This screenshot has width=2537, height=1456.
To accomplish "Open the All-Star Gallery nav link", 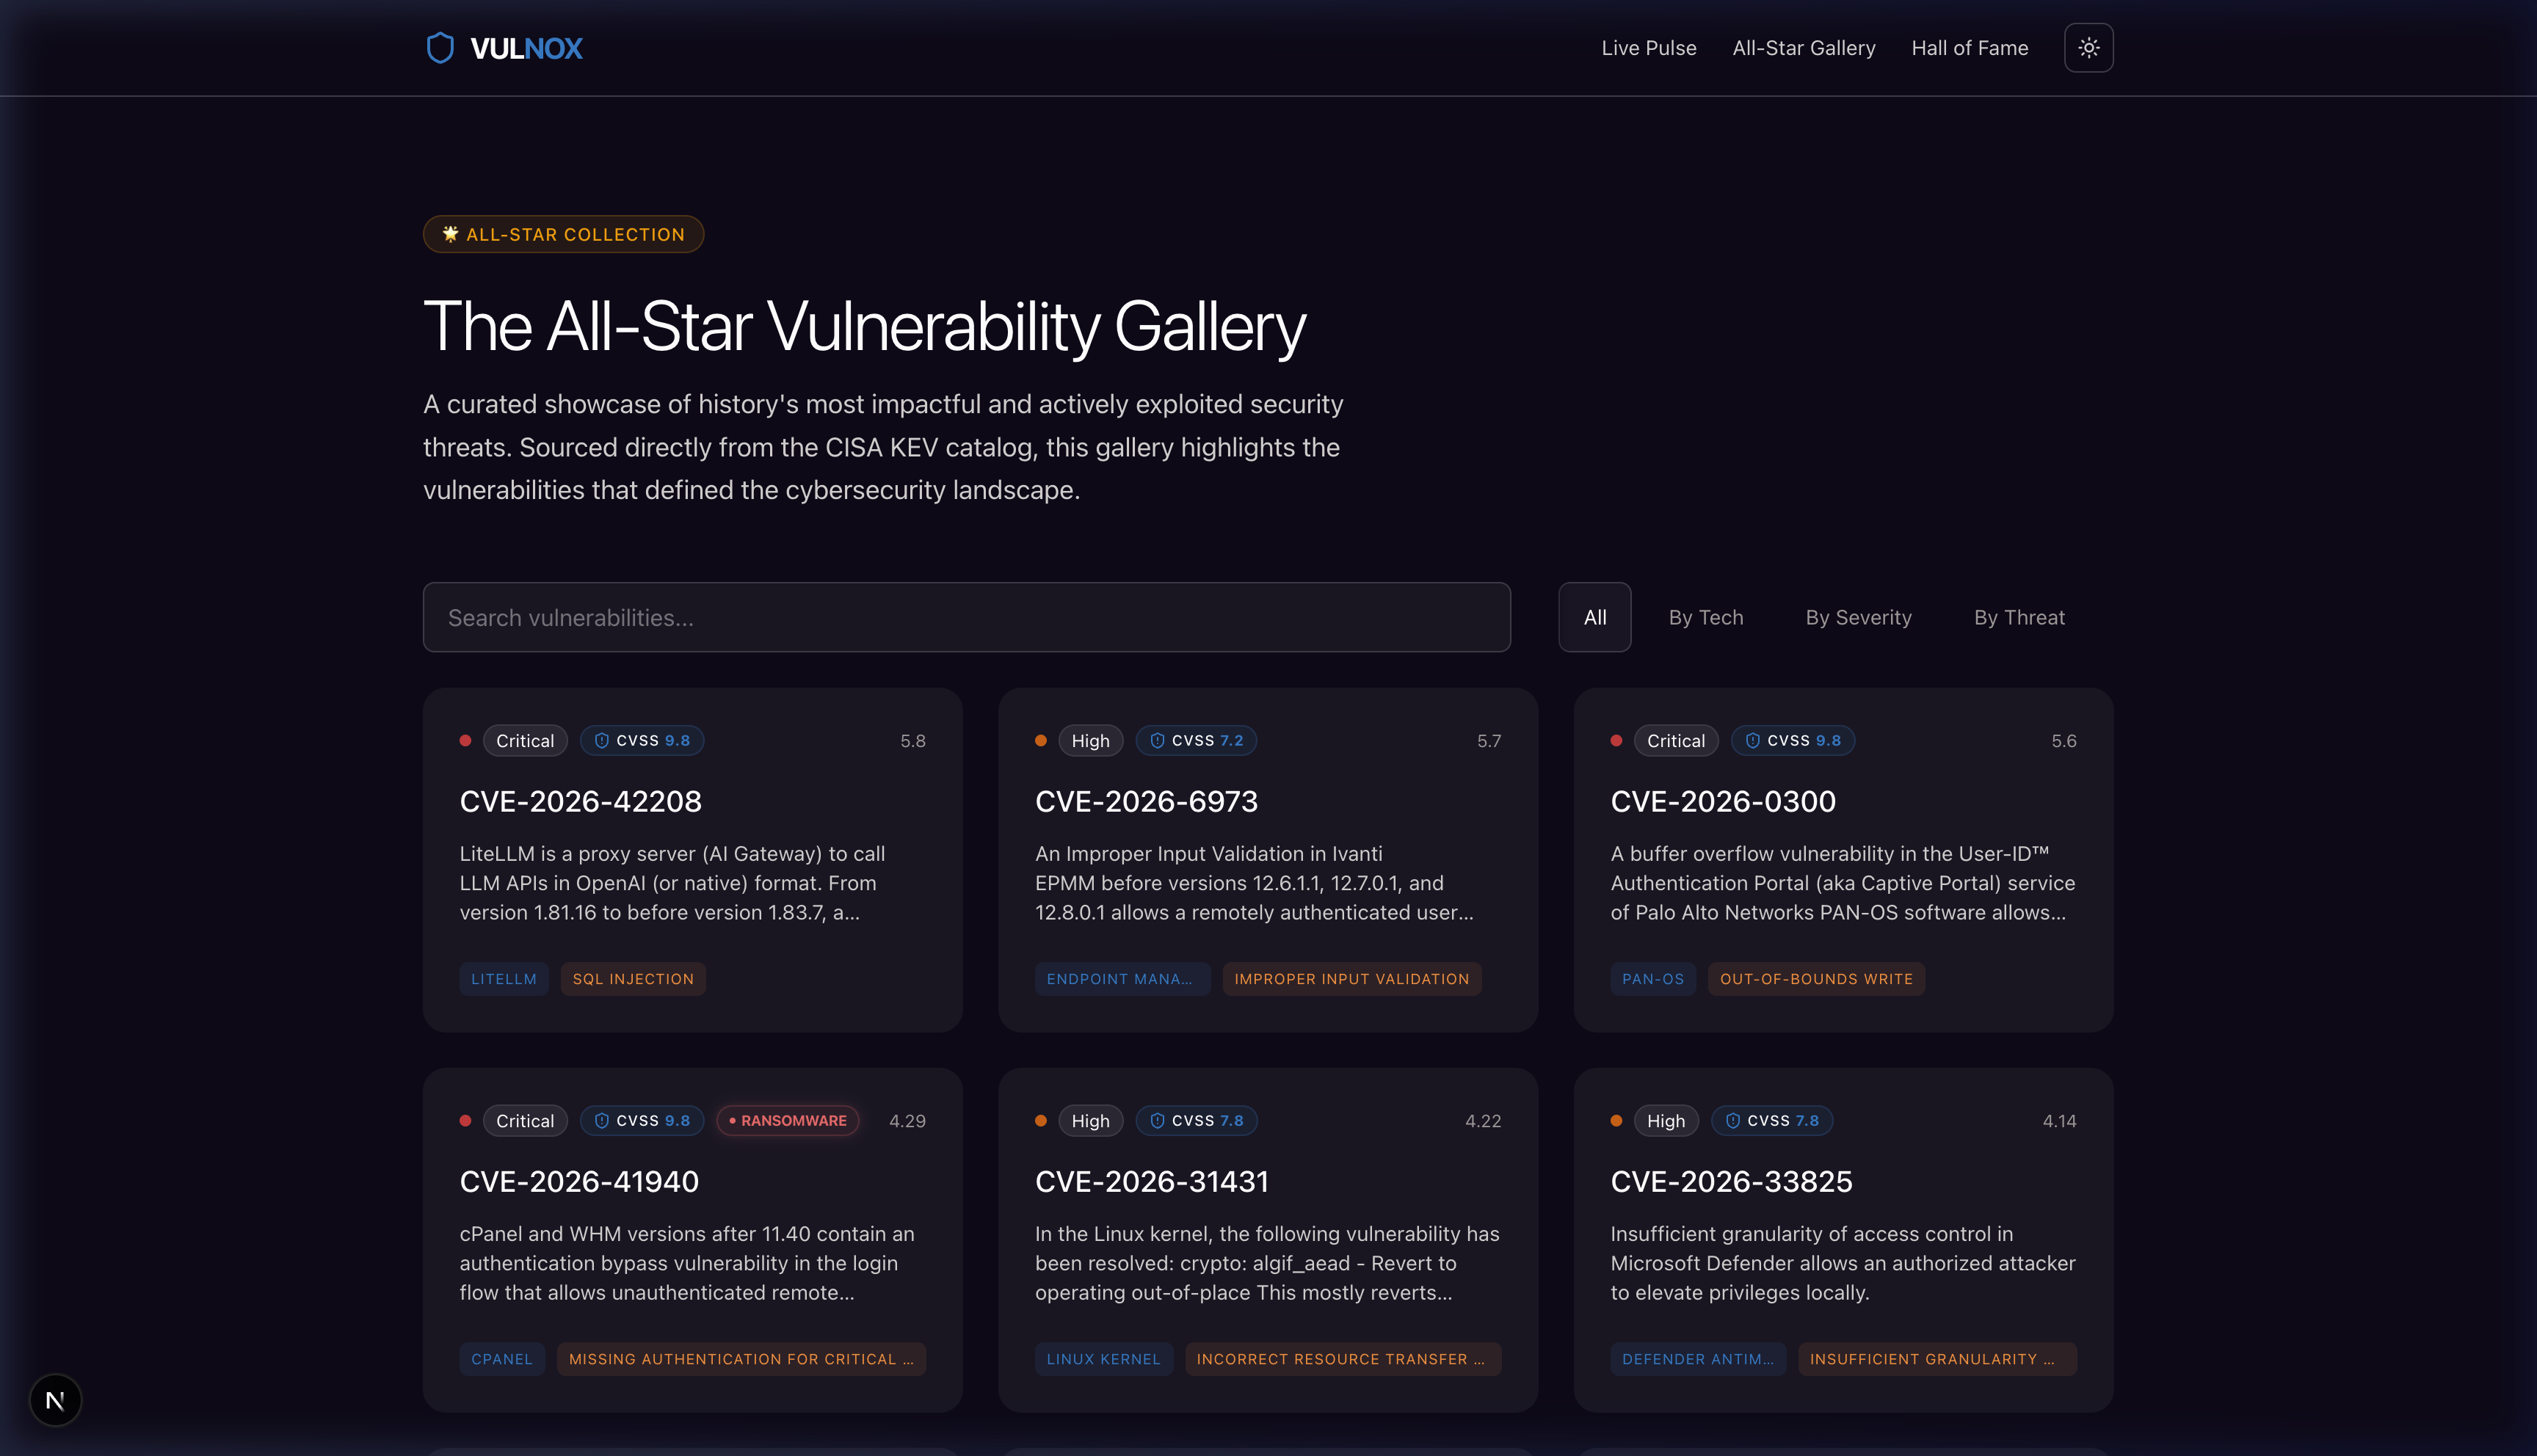I will coord(1804,48).
